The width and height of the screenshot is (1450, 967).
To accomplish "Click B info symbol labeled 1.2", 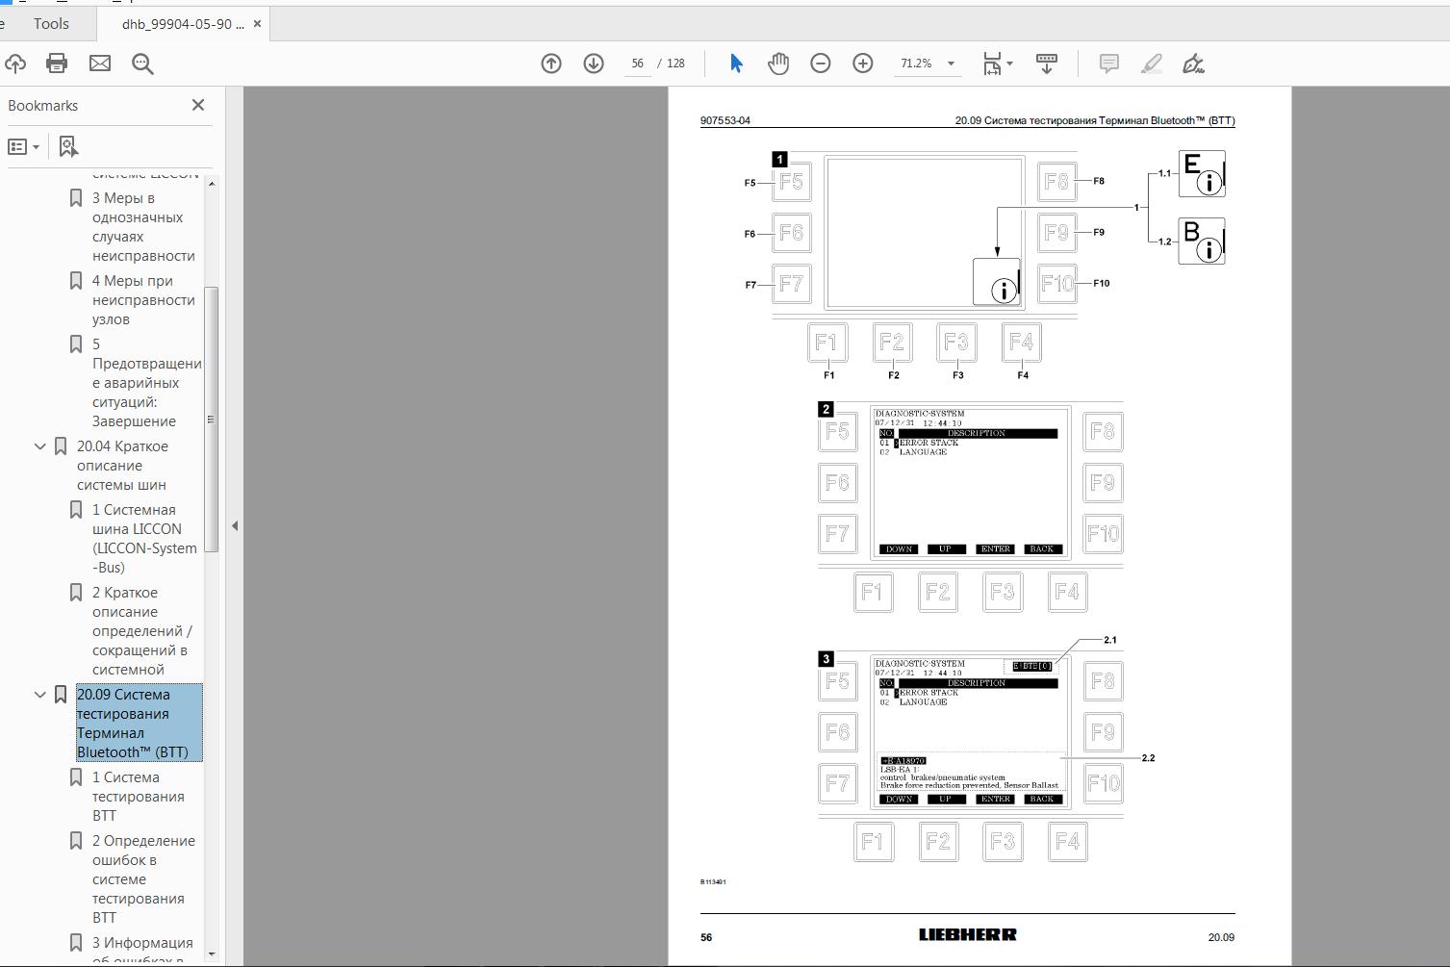I will [x=1202, y=242].
